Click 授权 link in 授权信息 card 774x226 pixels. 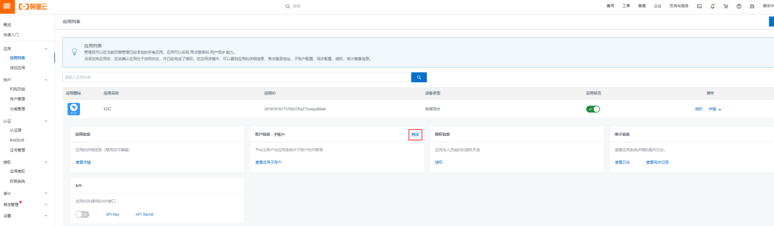tap(439, 162)
